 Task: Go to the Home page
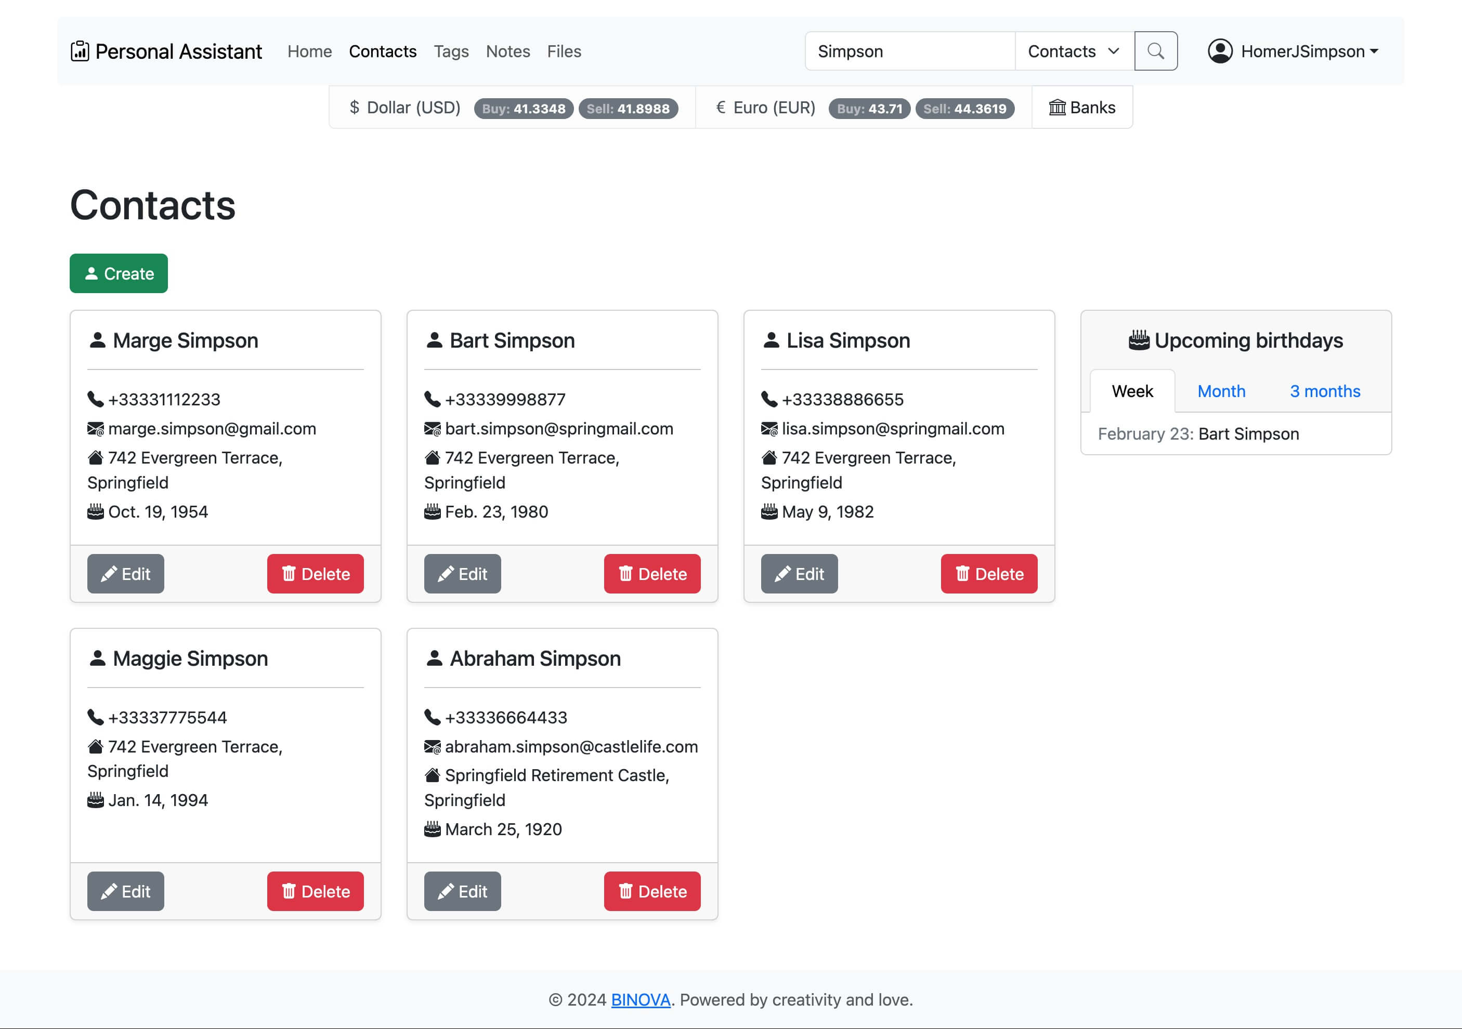coord(309,51)
